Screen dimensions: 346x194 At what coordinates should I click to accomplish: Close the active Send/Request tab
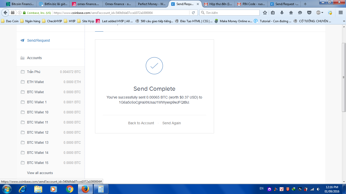coord(198,4)
